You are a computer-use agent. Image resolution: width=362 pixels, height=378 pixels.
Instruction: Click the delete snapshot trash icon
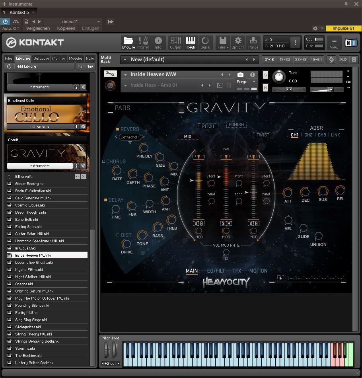[x=229, y=85]
